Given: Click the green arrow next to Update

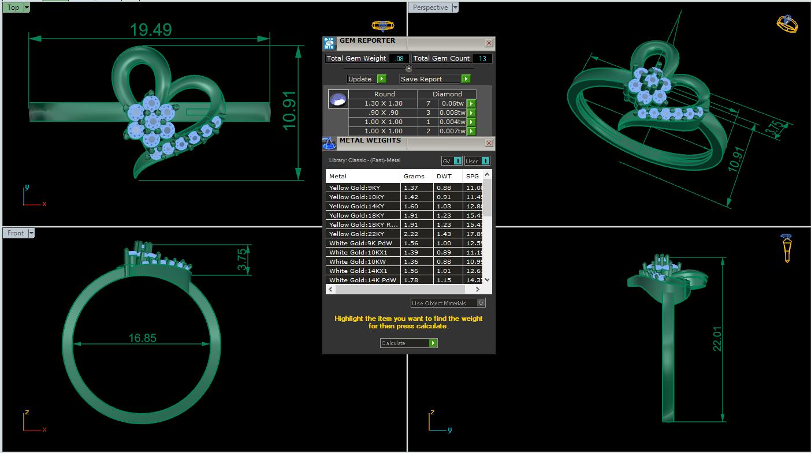Looking at the screenshot, I should pos(381,79).
